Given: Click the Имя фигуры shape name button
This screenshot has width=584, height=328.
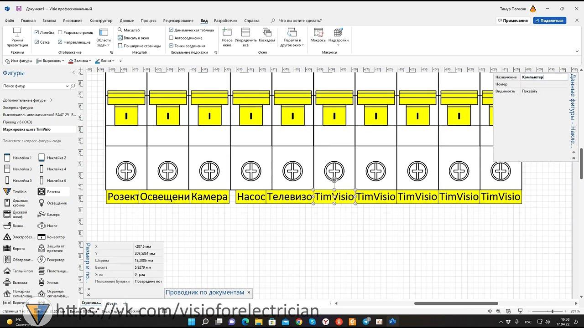Looking at the screenshot, I should 19,61.
